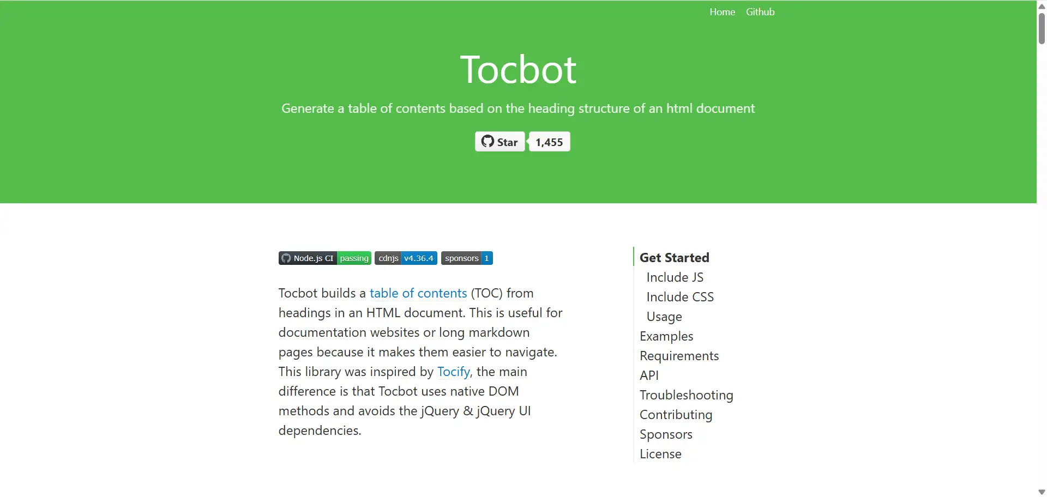Click the Tocbot page title
This screenshot has height=497, width=1047.
518,70
